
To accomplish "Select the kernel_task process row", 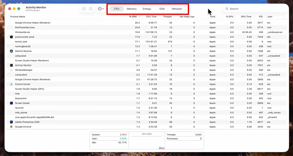I will click(147, 42).
